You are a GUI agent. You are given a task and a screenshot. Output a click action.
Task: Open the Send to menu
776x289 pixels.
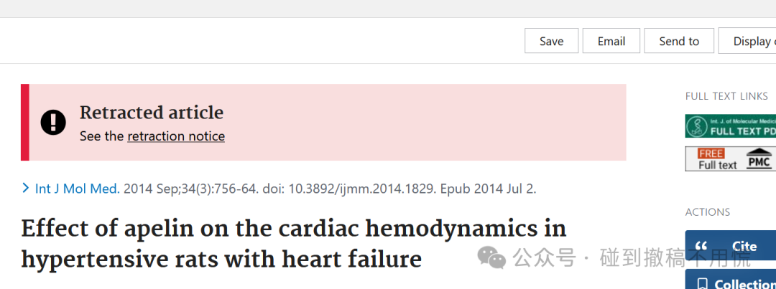pyautogui.click(x=679, y=40)
